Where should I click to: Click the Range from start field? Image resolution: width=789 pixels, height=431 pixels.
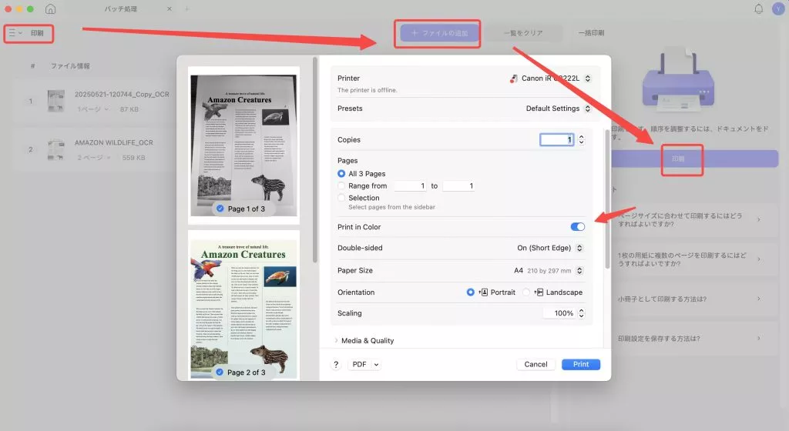(x=410, y=185)
